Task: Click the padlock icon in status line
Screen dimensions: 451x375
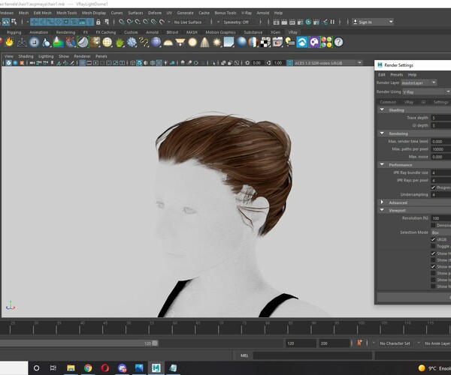Action: click(98, 22)
